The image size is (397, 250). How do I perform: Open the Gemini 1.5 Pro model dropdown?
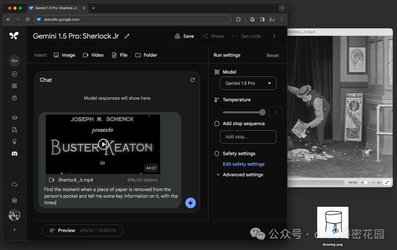tap(248, 83)
